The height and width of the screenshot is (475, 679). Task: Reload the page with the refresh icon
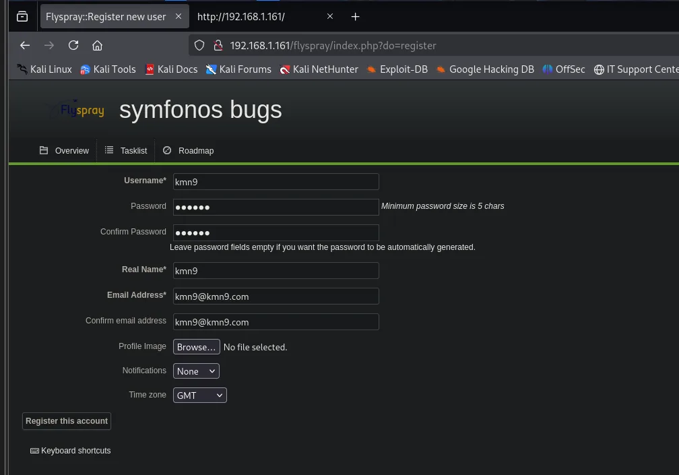click(x=73, y=45)
